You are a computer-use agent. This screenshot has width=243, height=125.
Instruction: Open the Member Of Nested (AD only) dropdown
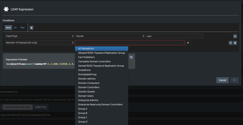tap(39, 43)
